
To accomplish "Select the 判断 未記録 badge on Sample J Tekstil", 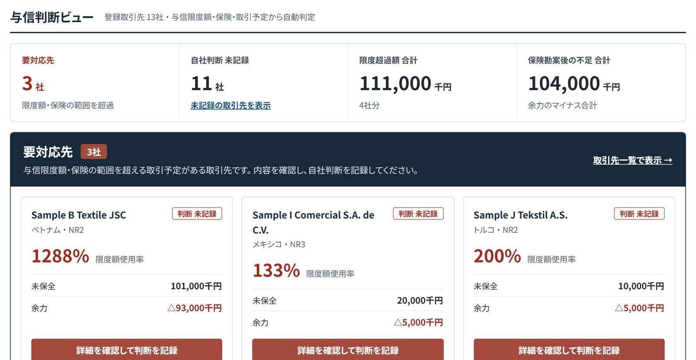I will (x=639, y=214).
